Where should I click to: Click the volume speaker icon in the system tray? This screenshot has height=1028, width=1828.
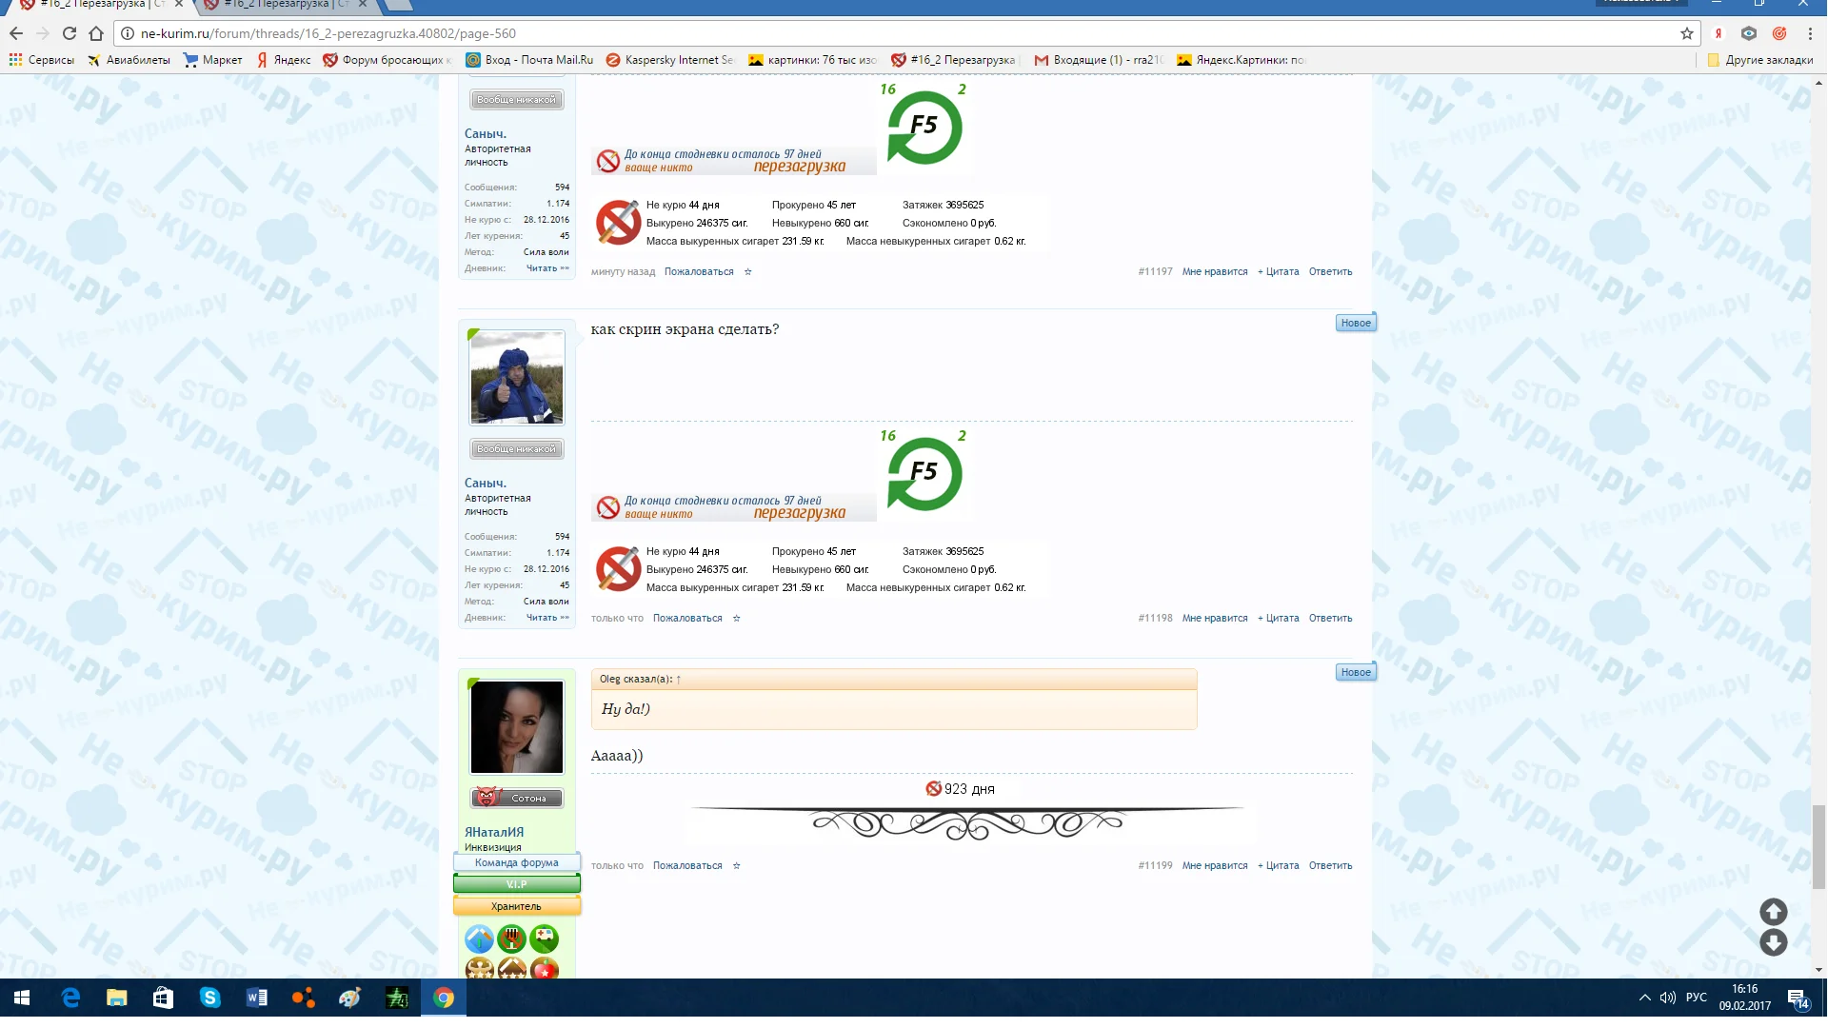pos(1667,998)
